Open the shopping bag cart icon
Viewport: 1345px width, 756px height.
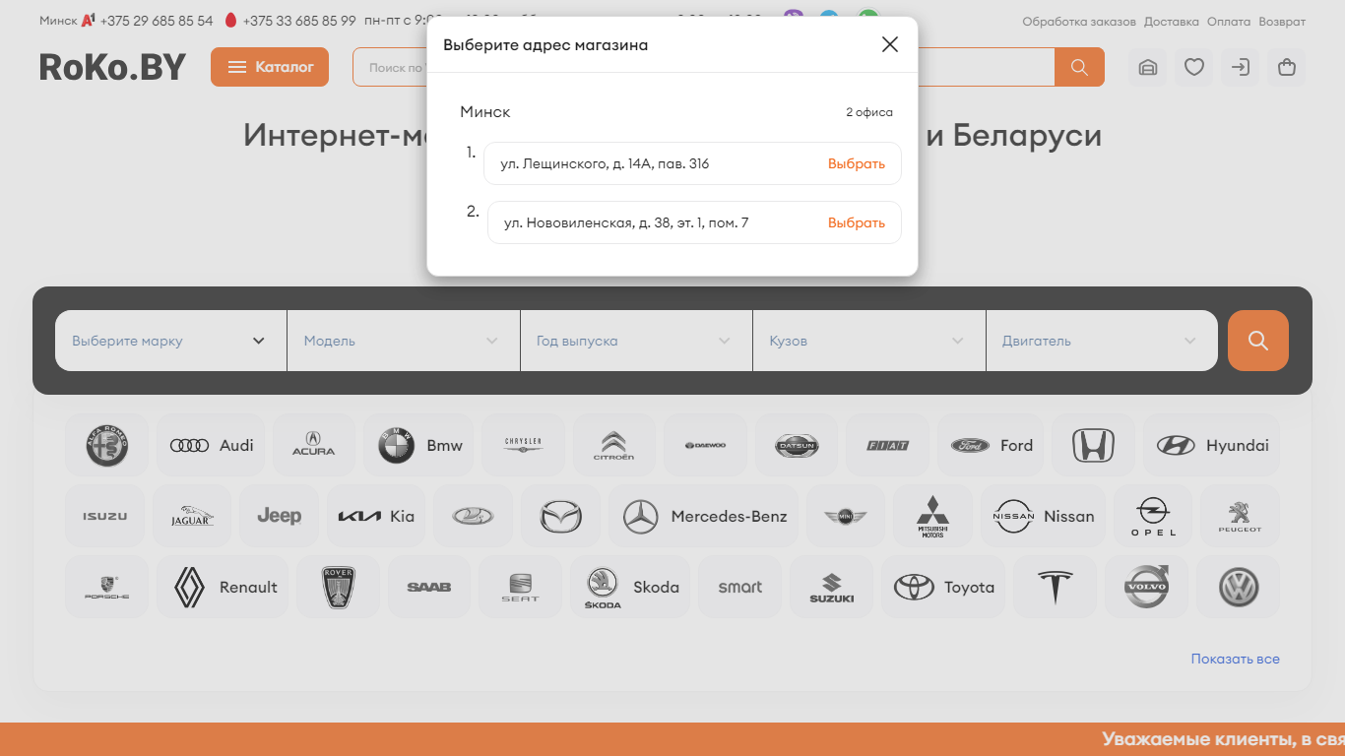pos(1286,68)
